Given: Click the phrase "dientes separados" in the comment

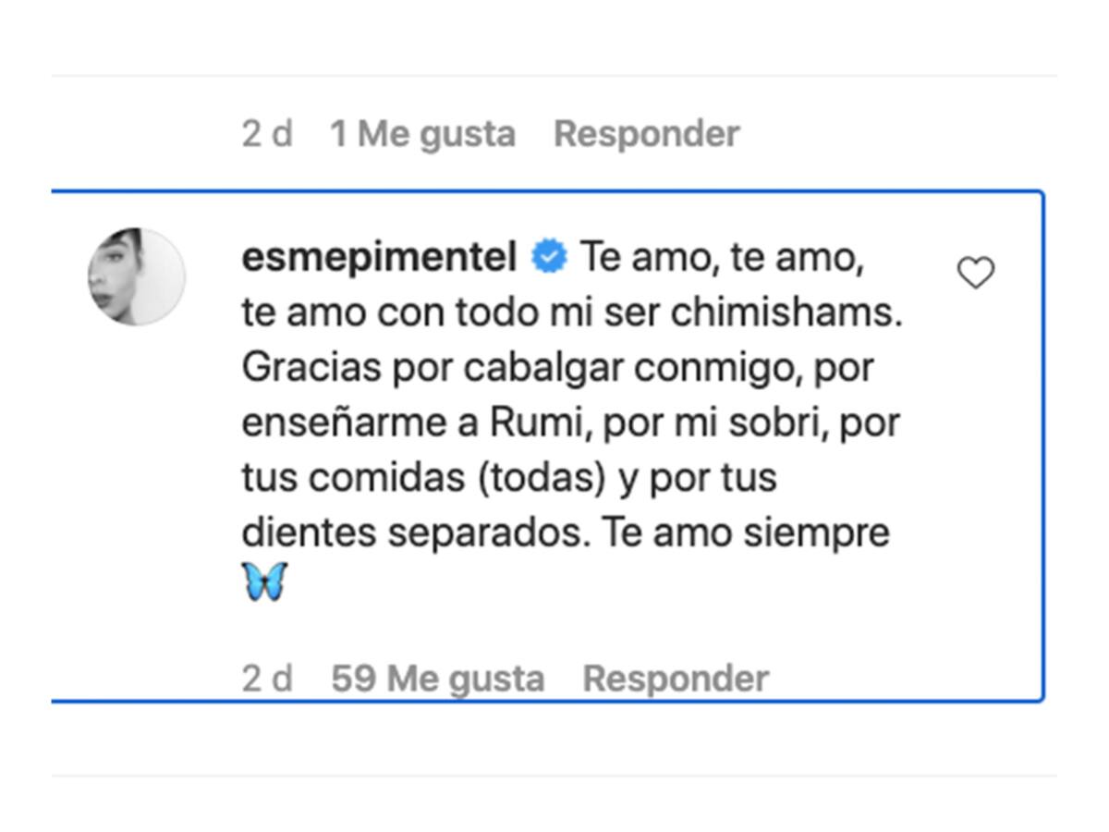Looking at the screenshot, I should [x=415, y=534].
